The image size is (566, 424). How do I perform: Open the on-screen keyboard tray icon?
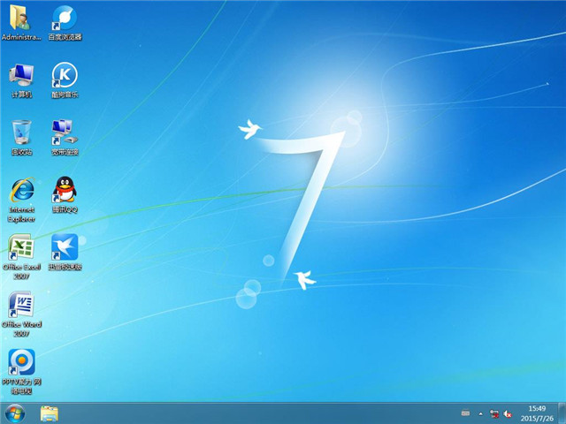466,413
